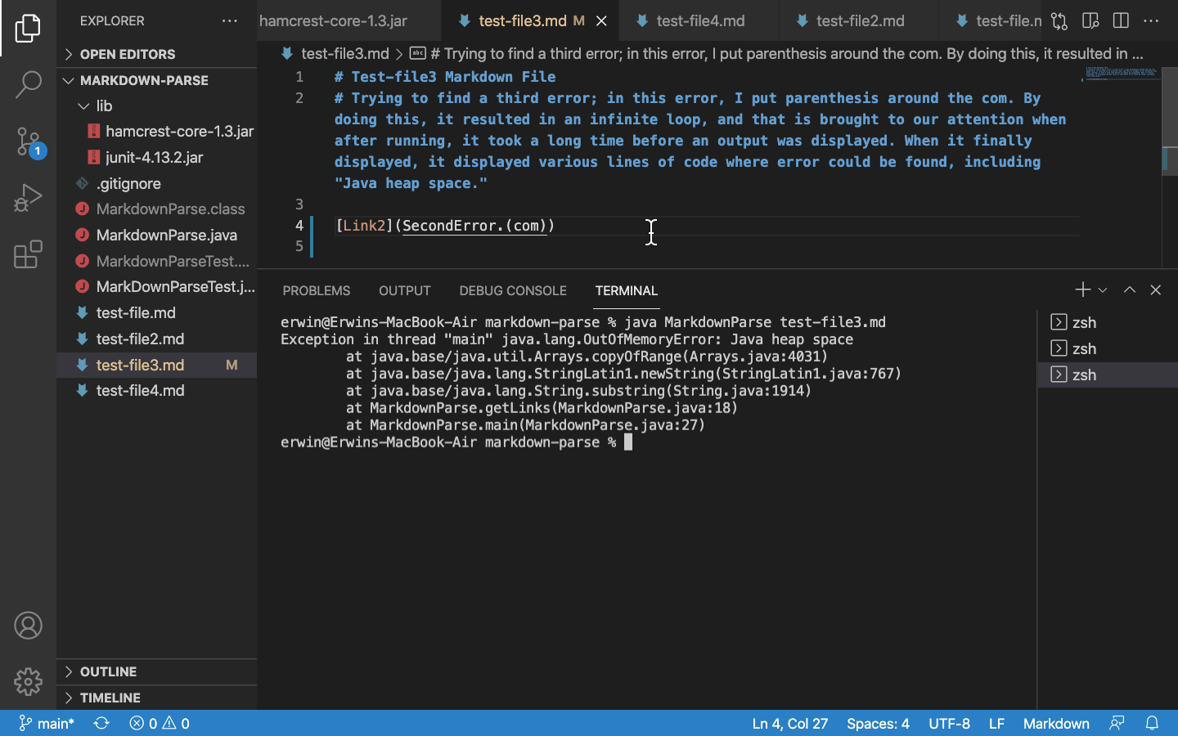Open the Output panel tab
1178x736 pixels.
tap(404, 290)
